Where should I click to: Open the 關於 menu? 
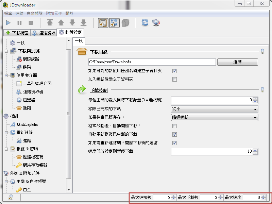tap(69, 14)
